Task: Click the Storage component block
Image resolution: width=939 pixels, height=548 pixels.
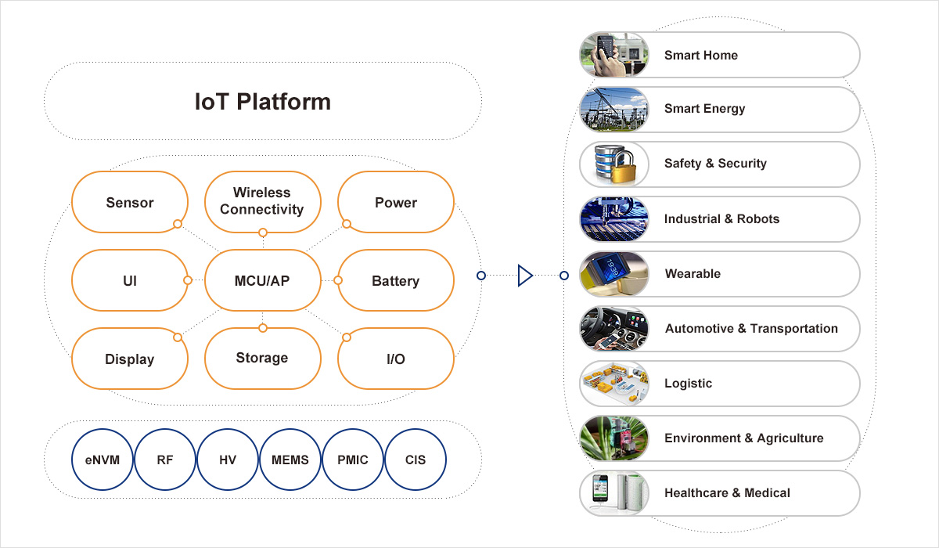Action: (262, 358)
